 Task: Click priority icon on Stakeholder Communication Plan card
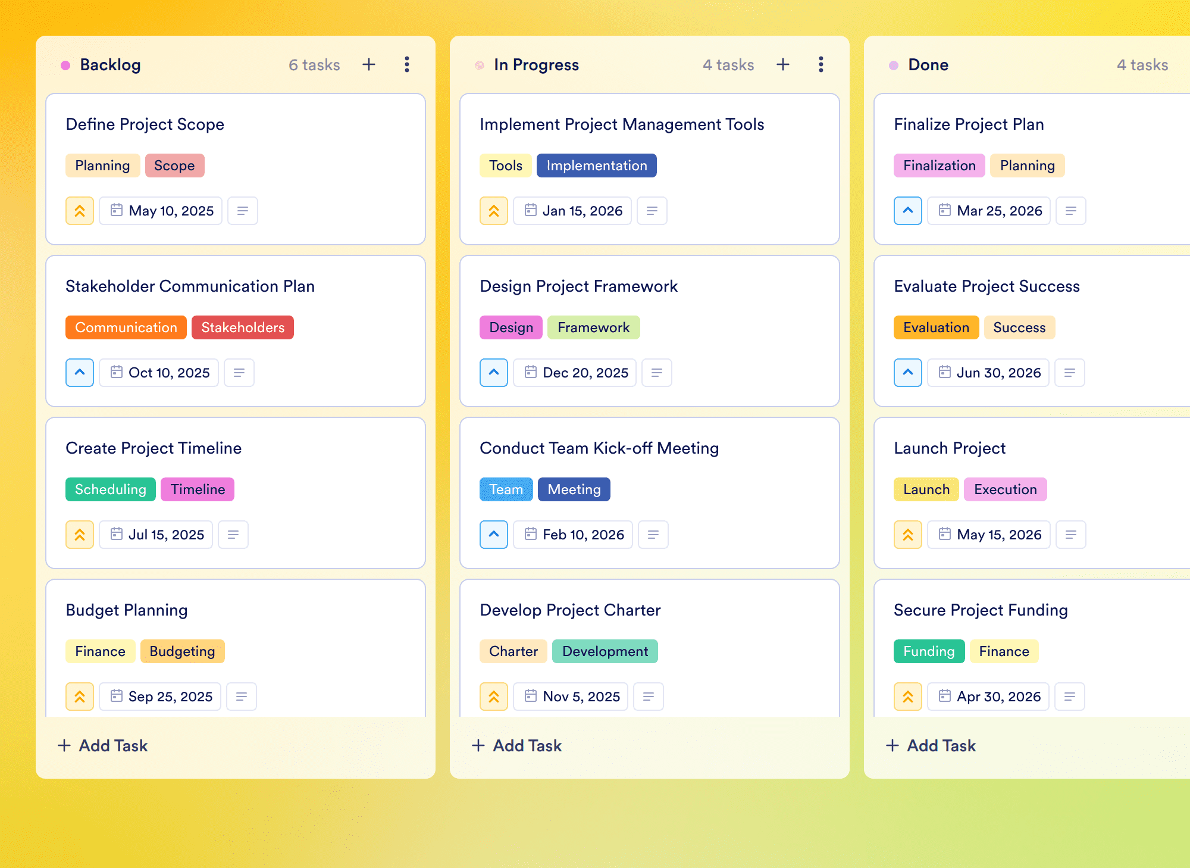80,373
